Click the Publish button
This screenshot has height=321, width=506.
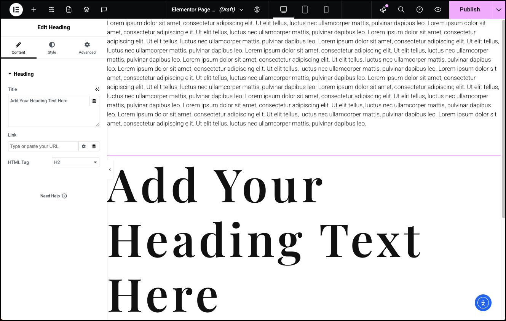[x=470, y=10]
